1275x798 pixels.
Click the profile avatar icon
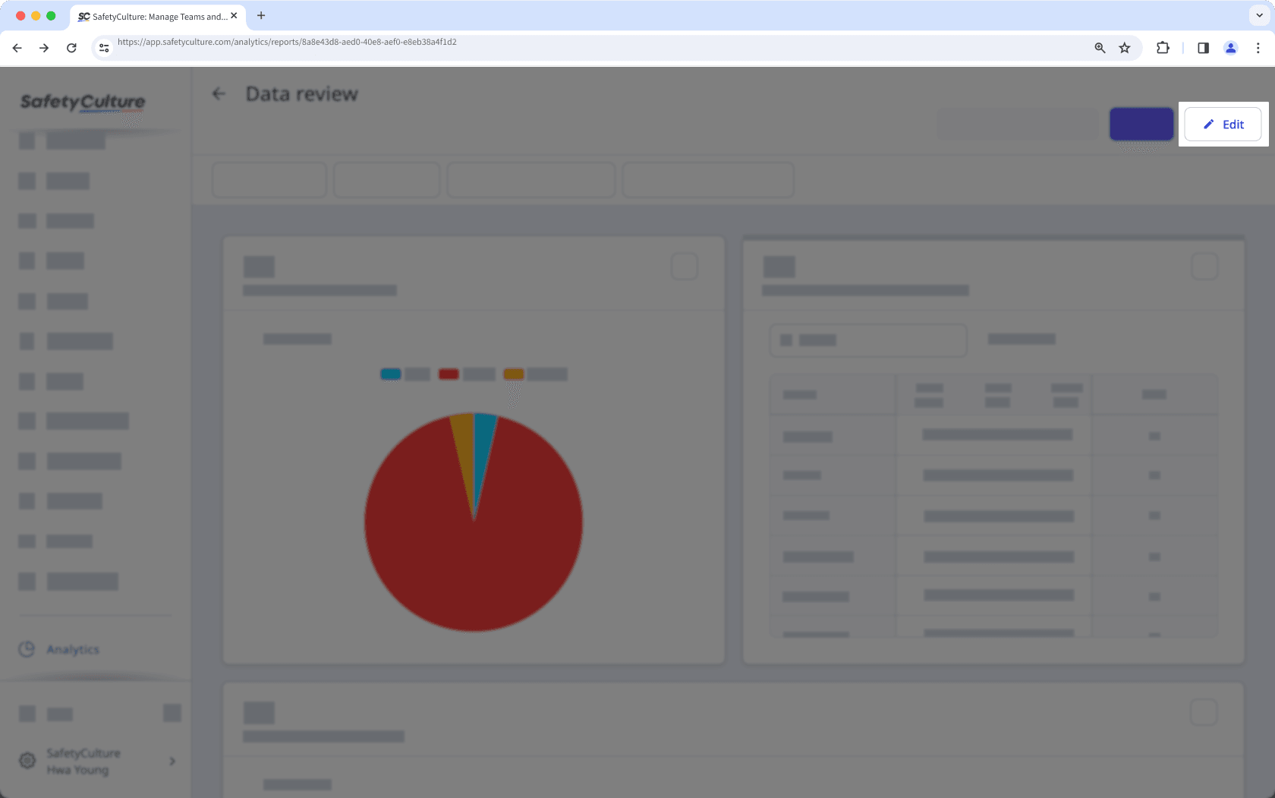1230,48
